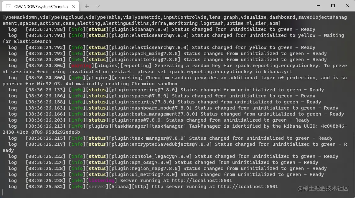Click the magenta 'listening' tag

102,180
